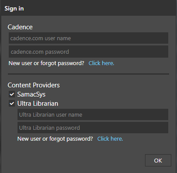Click the horizontal divider below Cadence section
Image resolution: width=177 pixels, height=173 pixels.
point(88,74)
